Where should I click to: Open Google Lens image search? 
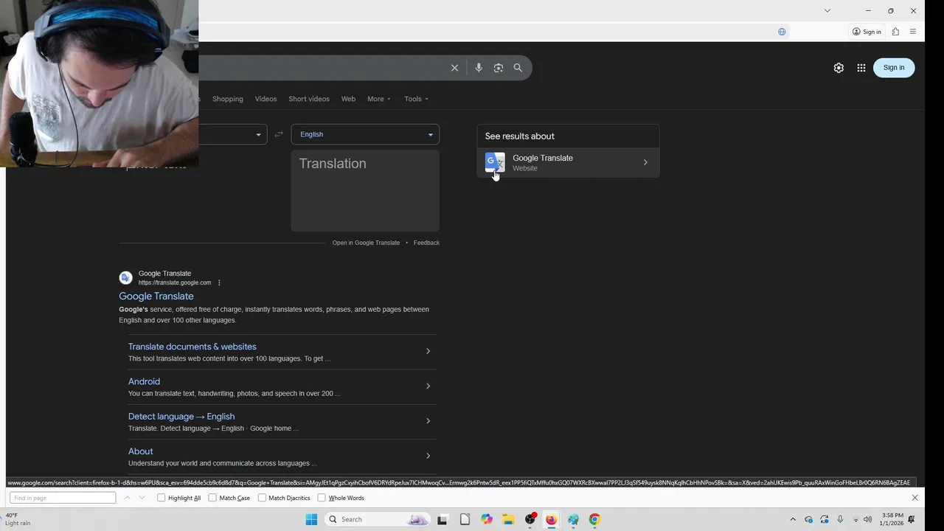click(499, 68)
